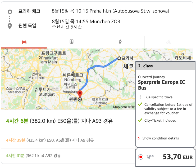The width and height of the screenshot is (196, 167).
Task: Click the 뮌헨 destination circle on the map
Action: [80, 99]
